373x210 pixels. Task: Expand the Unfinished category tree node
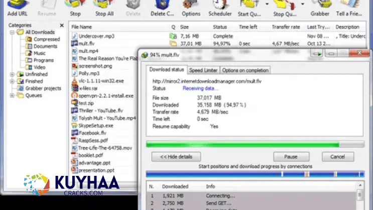(x=13, y=74)
